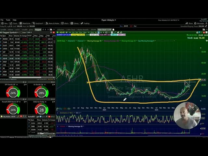Click the Sell button in top order bar
The width and height of the screenshot is (208, 156).
pos(131,26)
